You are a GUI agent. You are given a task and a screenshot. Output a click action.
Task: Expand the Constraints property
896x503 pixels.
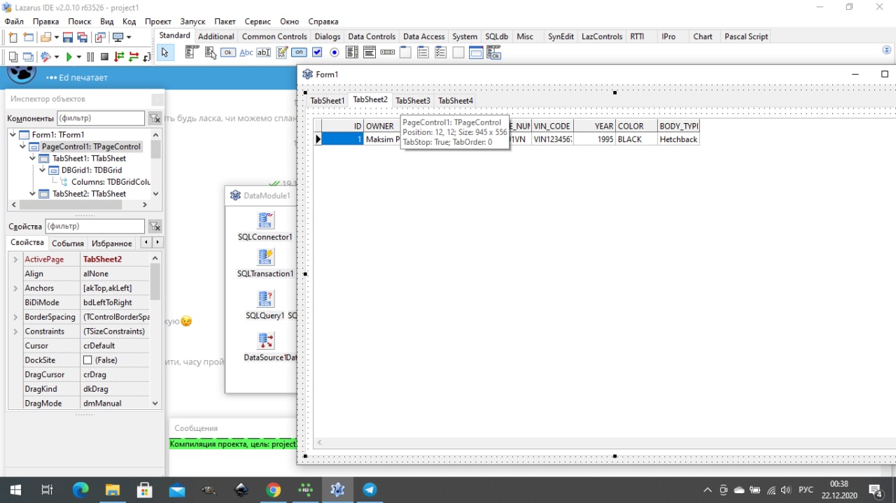click(15, 332)
